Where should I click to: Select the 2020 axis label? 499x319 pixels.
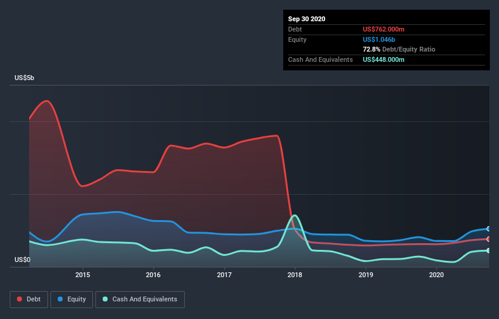pos(436,275)
